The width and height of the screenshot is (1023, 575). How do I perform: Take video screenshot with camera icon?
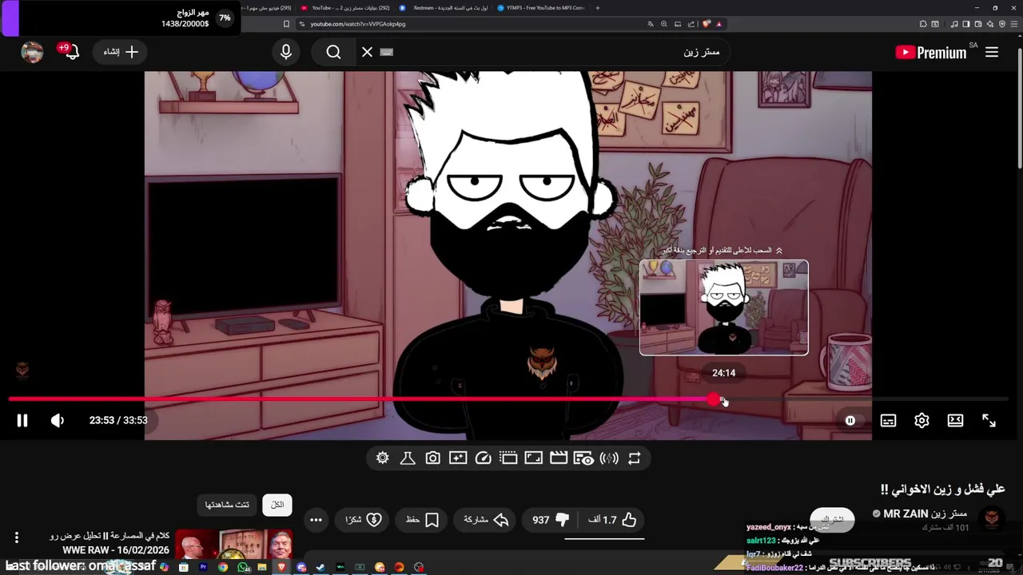pyautogui.click(x=432, y=458)
